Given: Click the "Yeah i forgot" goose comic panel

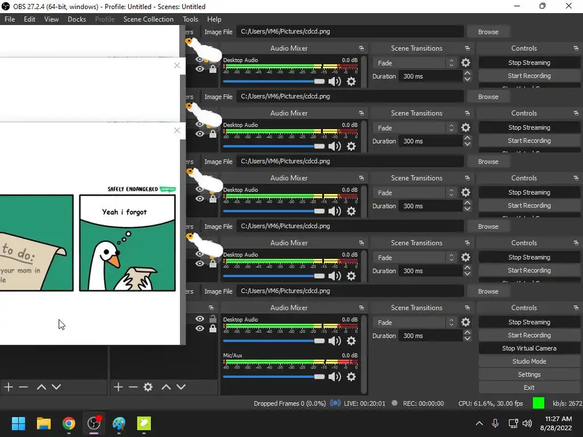Looking at the screenshot, I should (127, 243).
